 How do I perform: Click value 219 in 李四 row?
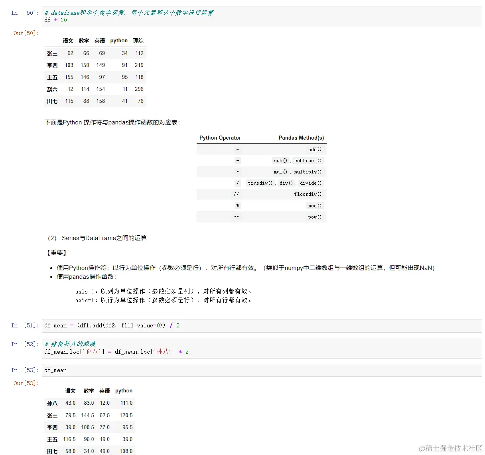click(139, 65)
